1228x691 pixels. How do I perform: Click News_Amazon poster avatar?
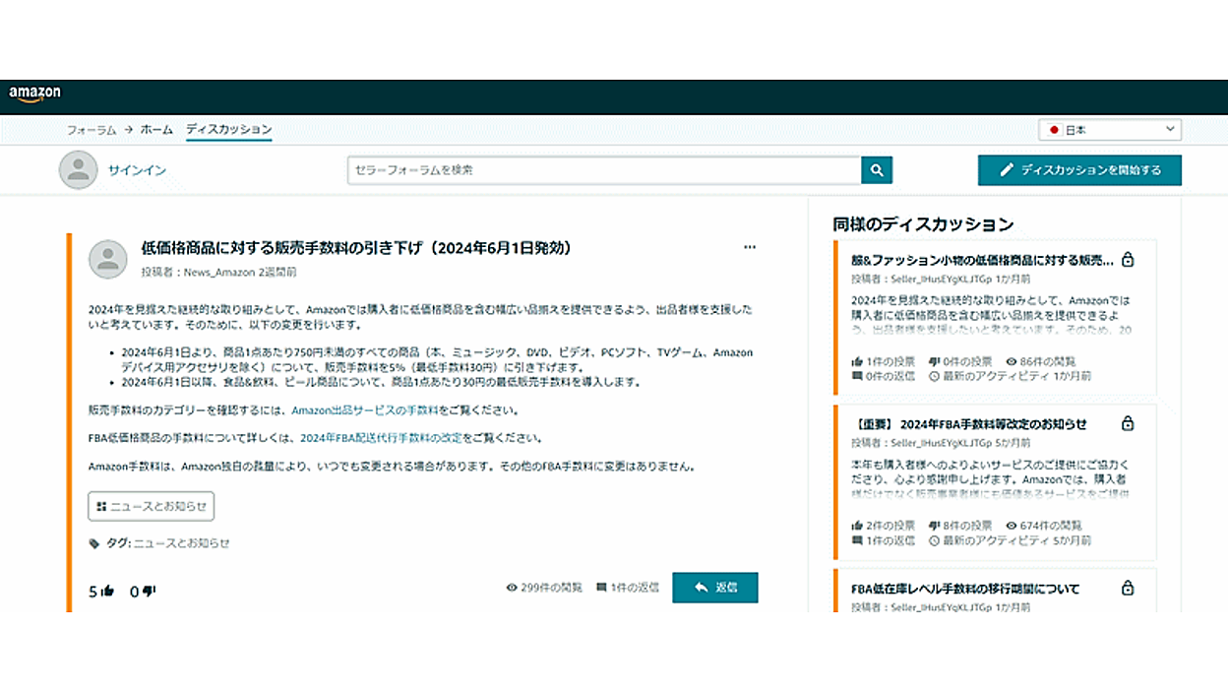coord(108,259)
